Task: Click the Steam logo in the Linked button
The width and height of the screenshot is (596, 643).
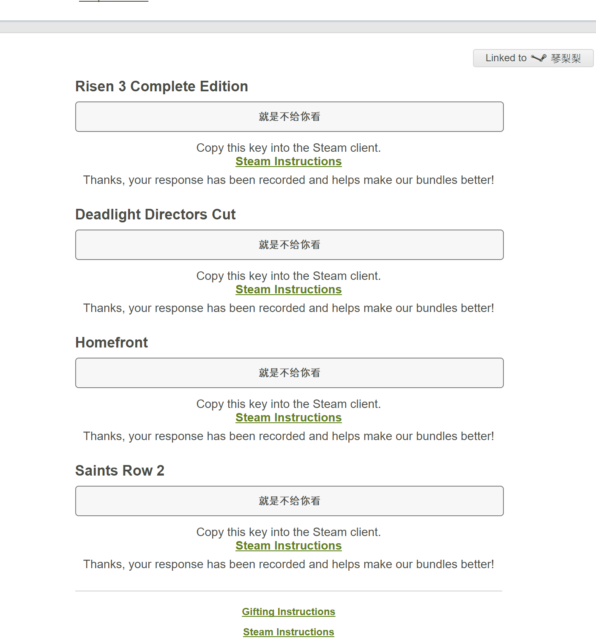Action: click(539, 58)
